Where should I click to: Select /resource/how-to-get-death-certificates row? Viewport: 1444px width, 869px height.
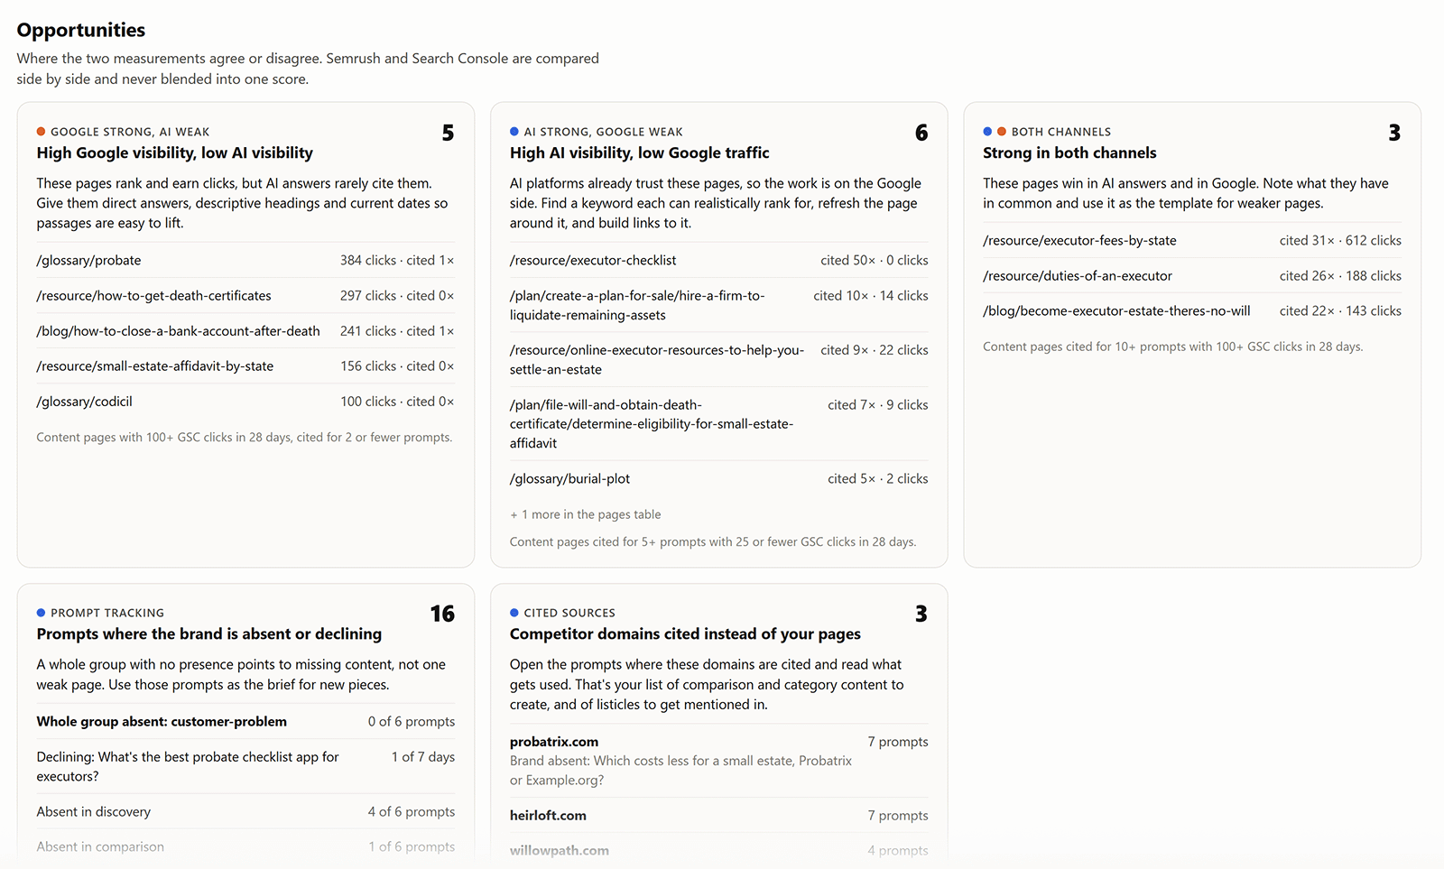point(245,295)
